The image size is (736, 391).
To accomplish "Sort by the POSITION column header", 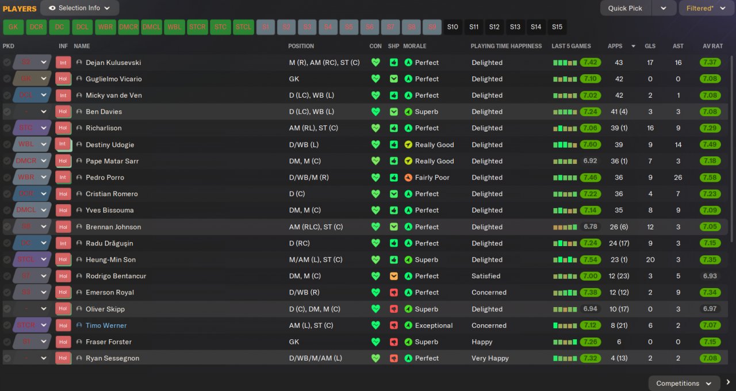I will (301, 46).
